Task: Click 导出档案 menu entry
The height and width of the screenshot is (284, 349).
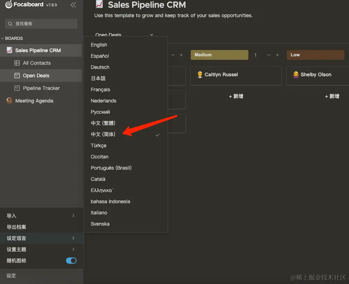Action: [42, 227]
